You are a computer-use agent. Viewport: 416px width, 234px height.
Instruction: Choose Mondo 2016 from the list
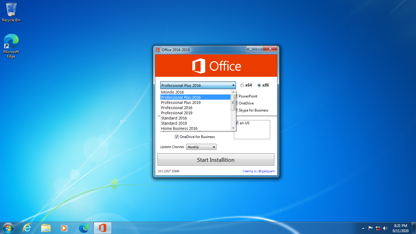coord(196,92)
